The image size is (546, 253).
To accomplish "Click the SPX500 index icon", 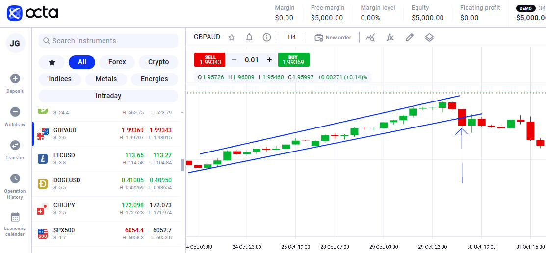I will click(43, 234).
